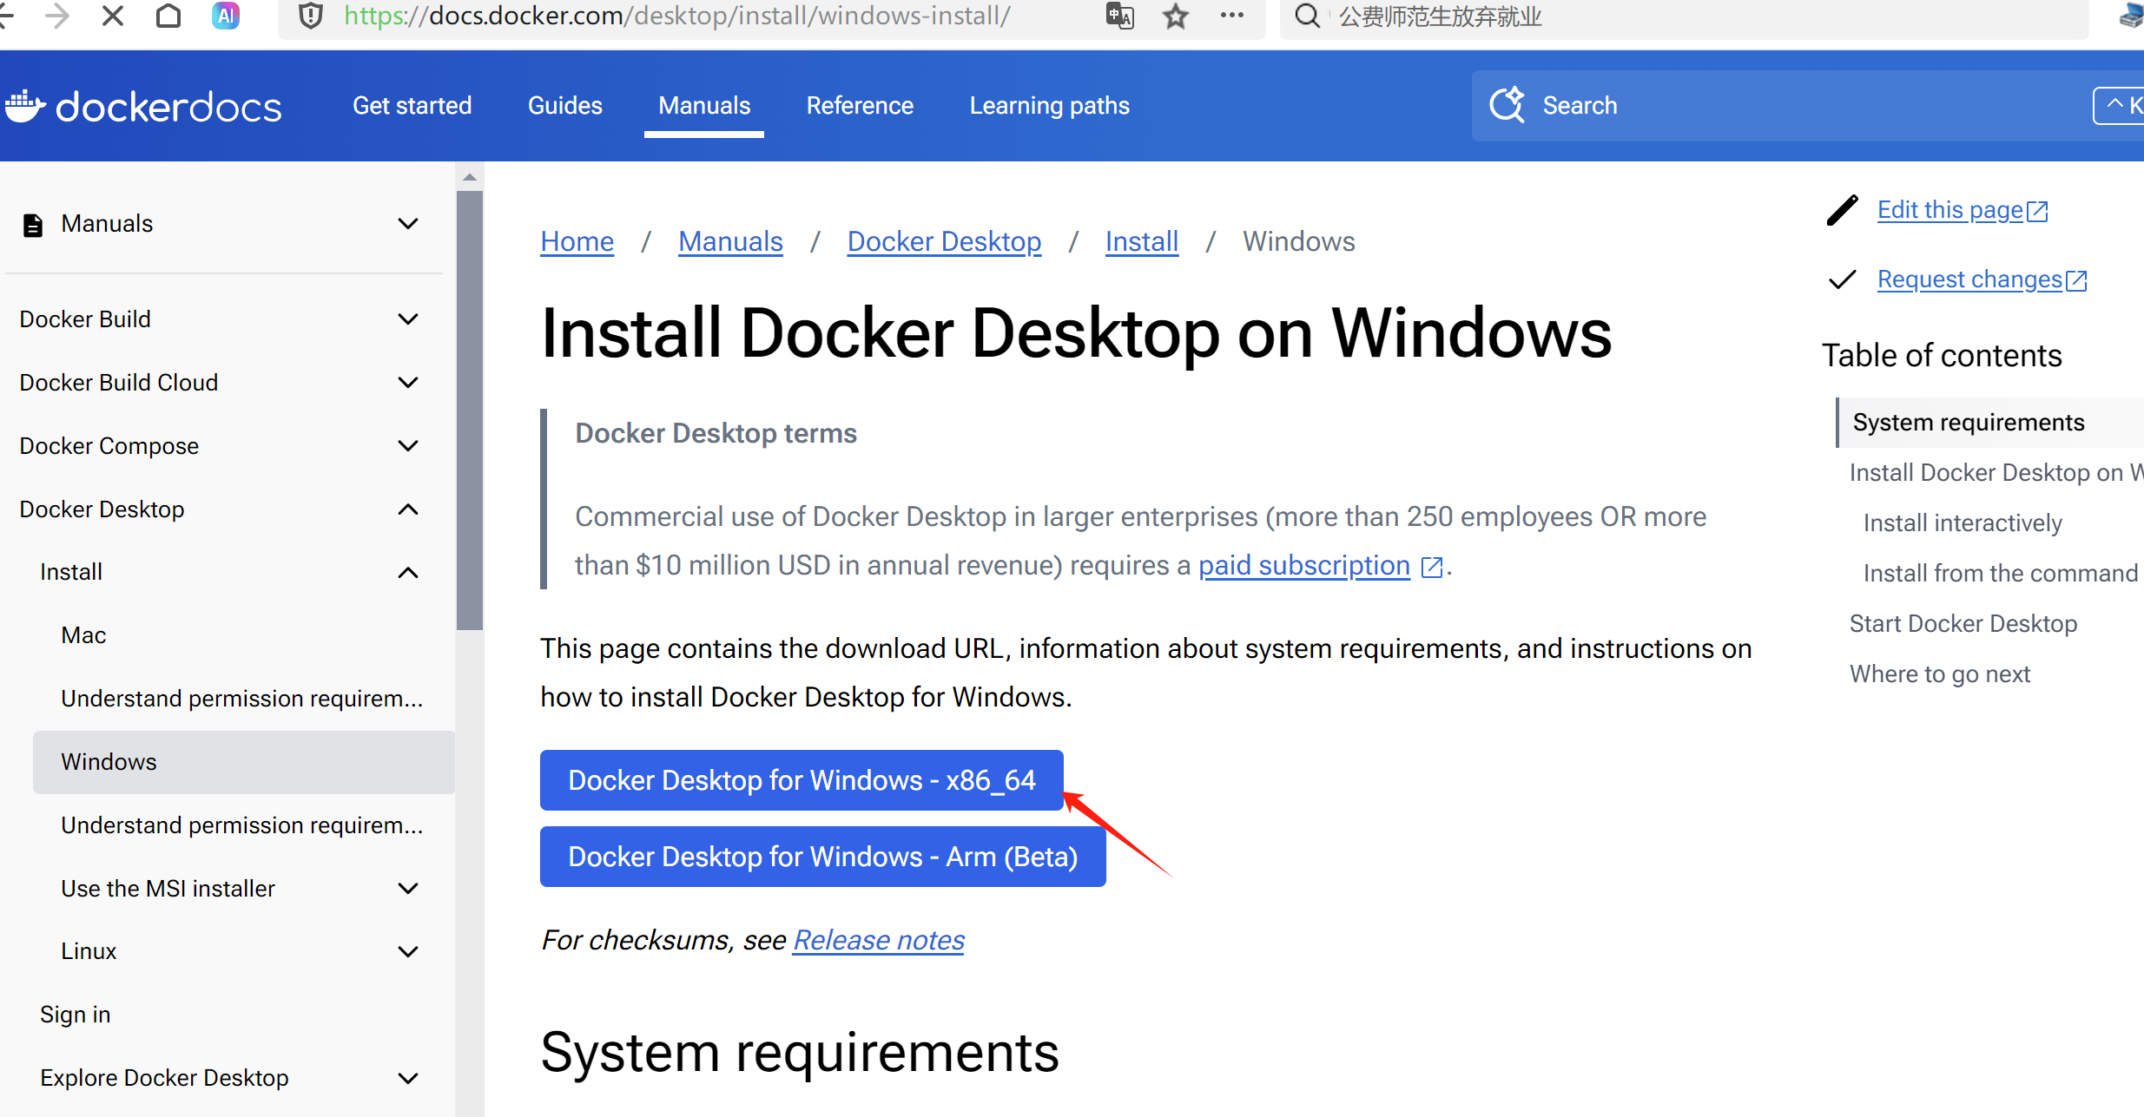
Task: Click the Docker whale logo icon
Action: pos(24,106)
